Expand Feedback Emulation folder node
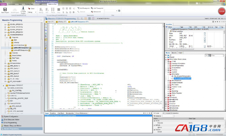The width and height of the screenshot is (226, 136). pos(168,64)
